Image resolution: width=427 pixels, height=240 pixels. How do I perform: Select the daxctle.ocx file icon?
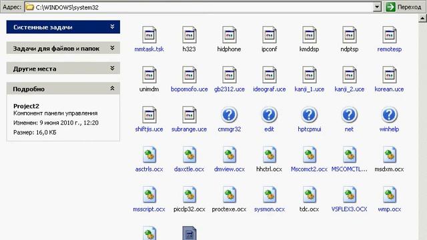pyautogui.click(x=189, y=155)
